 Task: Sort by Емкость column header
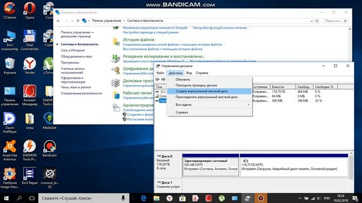pyautogui.click(x=283, y=87)
